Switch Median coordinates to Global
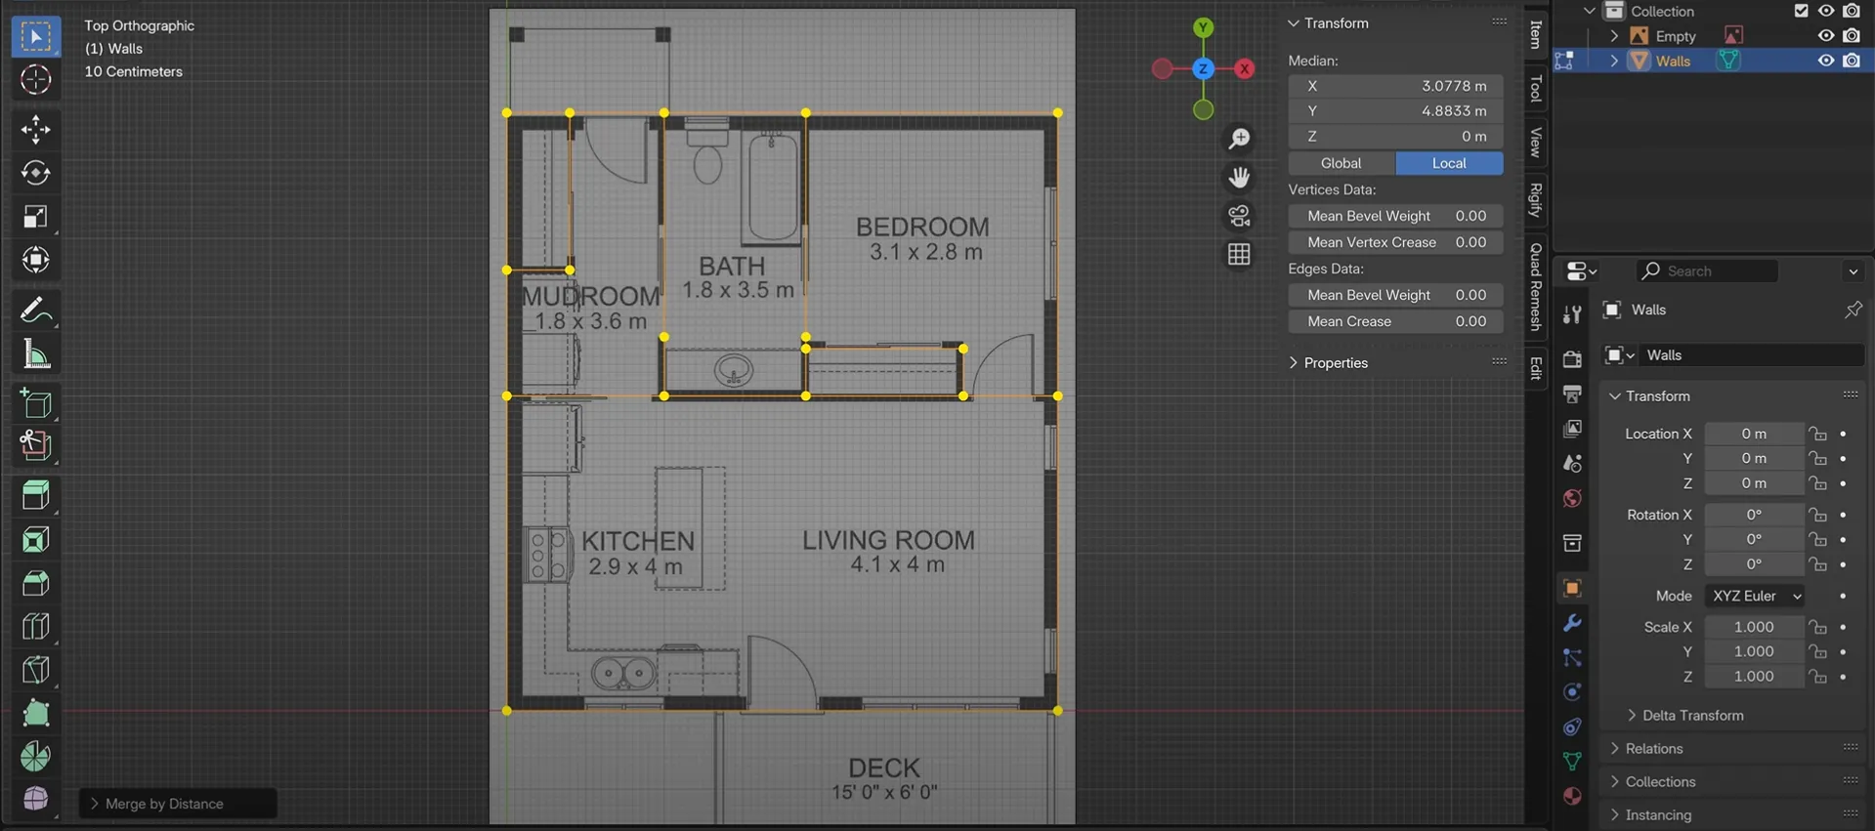Viewport: 1875px width, 831px height. point(1341,163)
